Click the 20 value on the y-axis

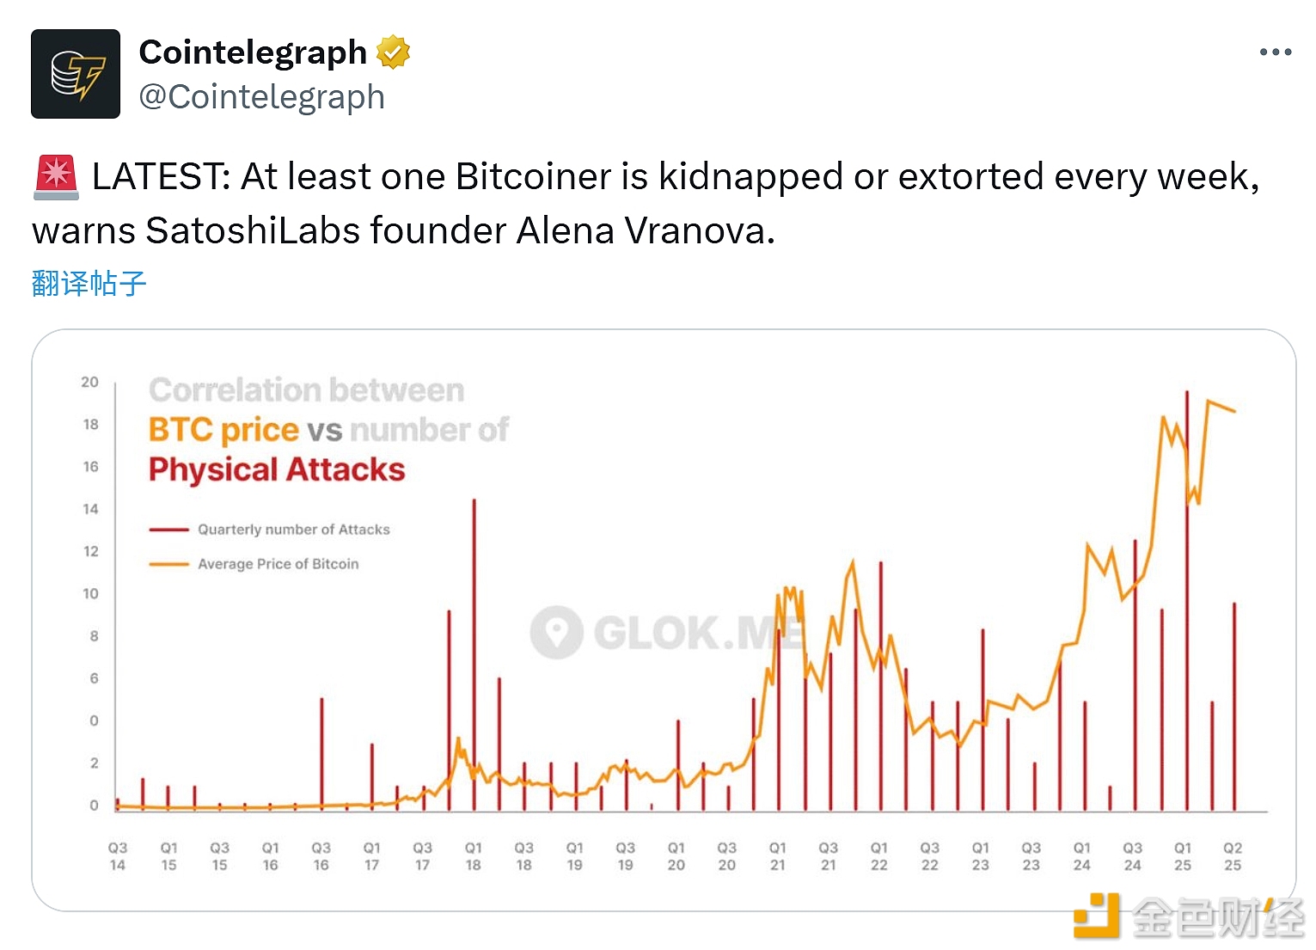coord(90,382)
